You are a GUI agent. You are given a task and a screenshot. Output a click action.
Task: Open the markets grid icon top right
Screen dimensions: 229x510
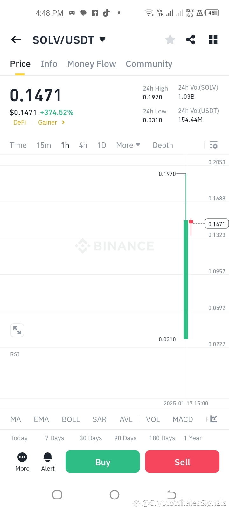[212, 40]
